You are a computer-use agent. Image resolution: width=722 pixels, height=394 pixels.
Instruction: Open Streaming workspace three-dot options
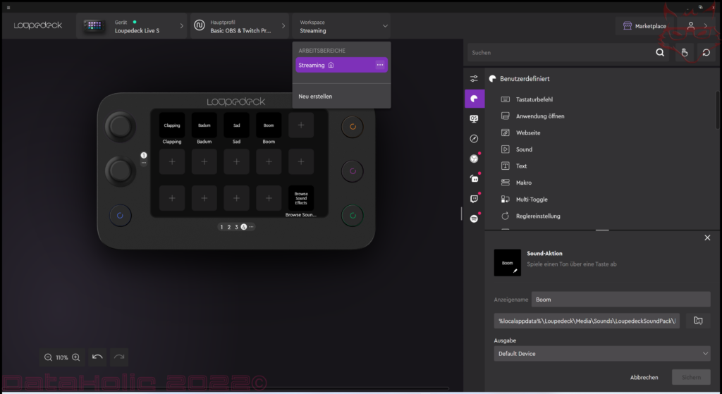point(380,65)
